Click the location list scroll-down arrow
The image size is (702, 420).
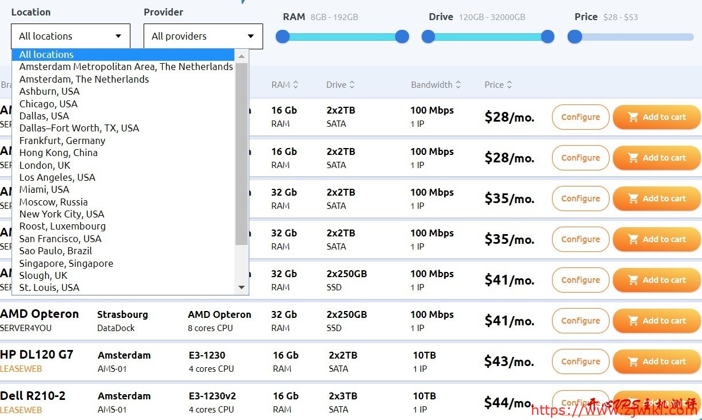(242, 287)
